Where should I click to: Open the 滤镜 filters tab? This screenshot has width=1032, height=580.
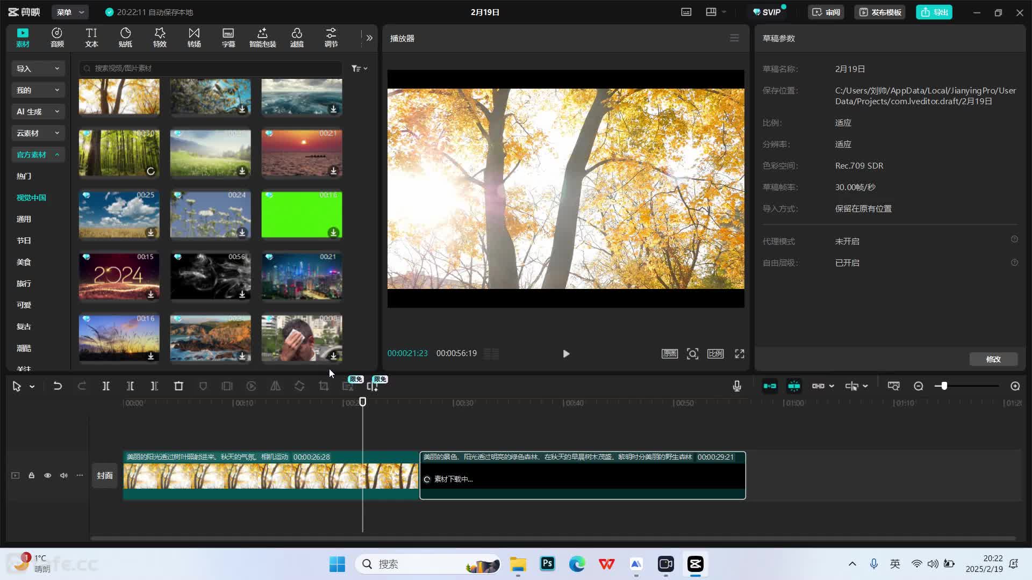pos(297,38)
